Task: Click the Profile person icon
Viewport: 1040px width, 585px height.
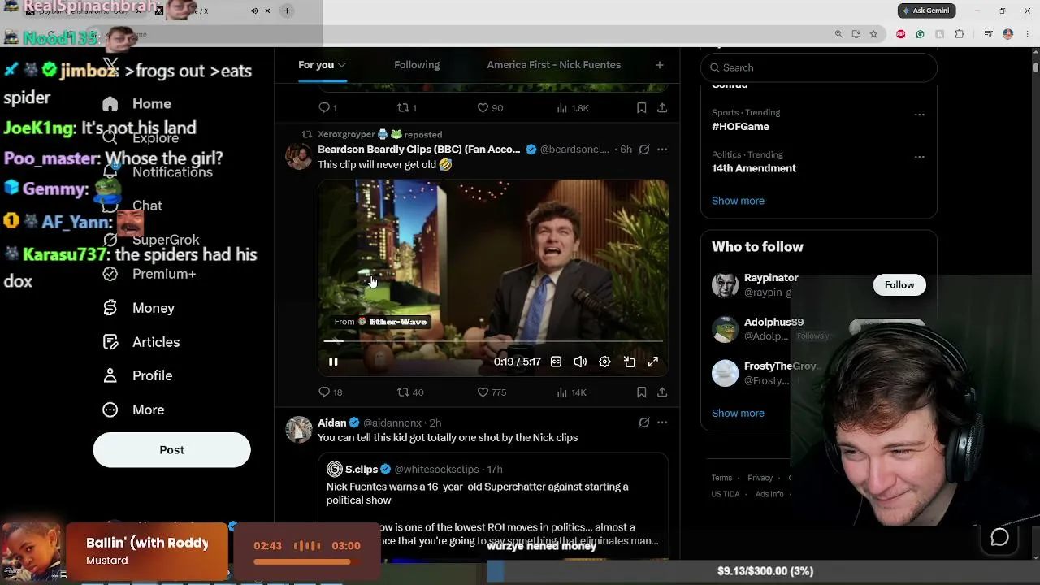Action: (x=110, y=375)
